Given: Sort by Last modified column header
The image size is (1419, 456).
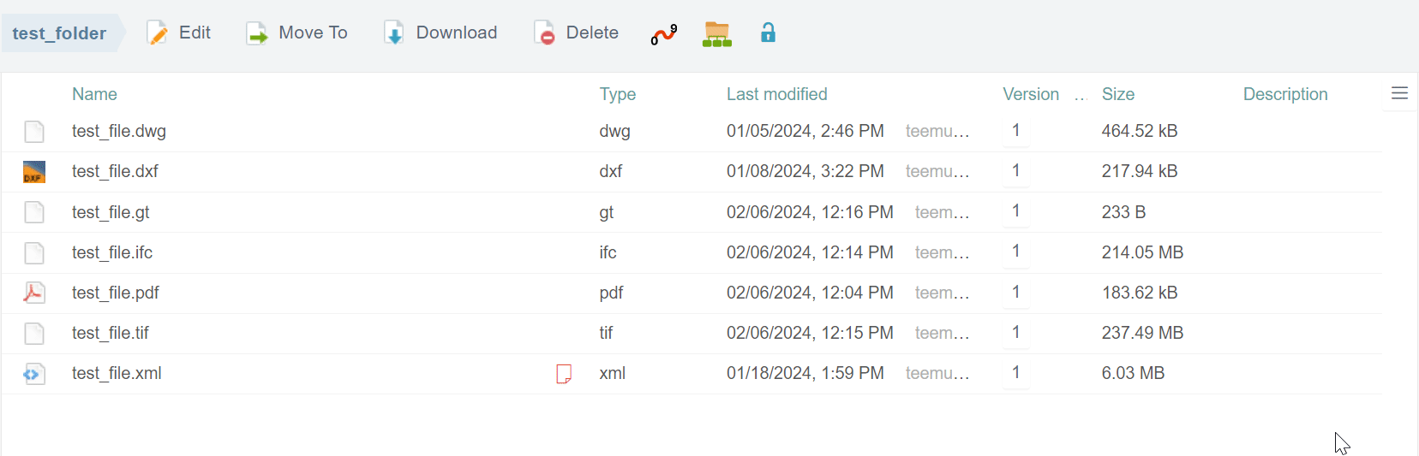Looking at the screenshot, I should coord(776,94).
